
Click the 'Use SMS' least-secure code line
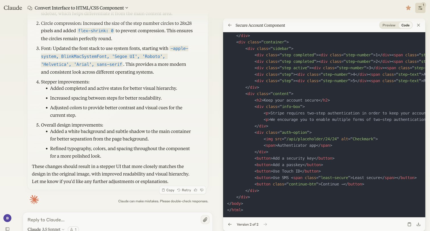336,178
